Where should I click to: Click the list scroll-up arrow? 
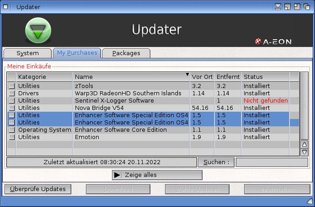coord(304,144)
